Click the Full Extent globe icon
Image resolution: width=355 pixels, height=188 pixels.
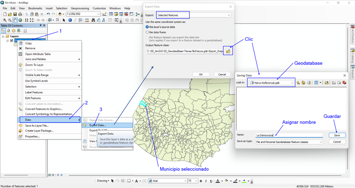[x=21, y=20]
